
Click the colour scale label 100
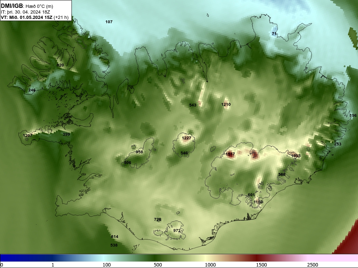[107, 265]
